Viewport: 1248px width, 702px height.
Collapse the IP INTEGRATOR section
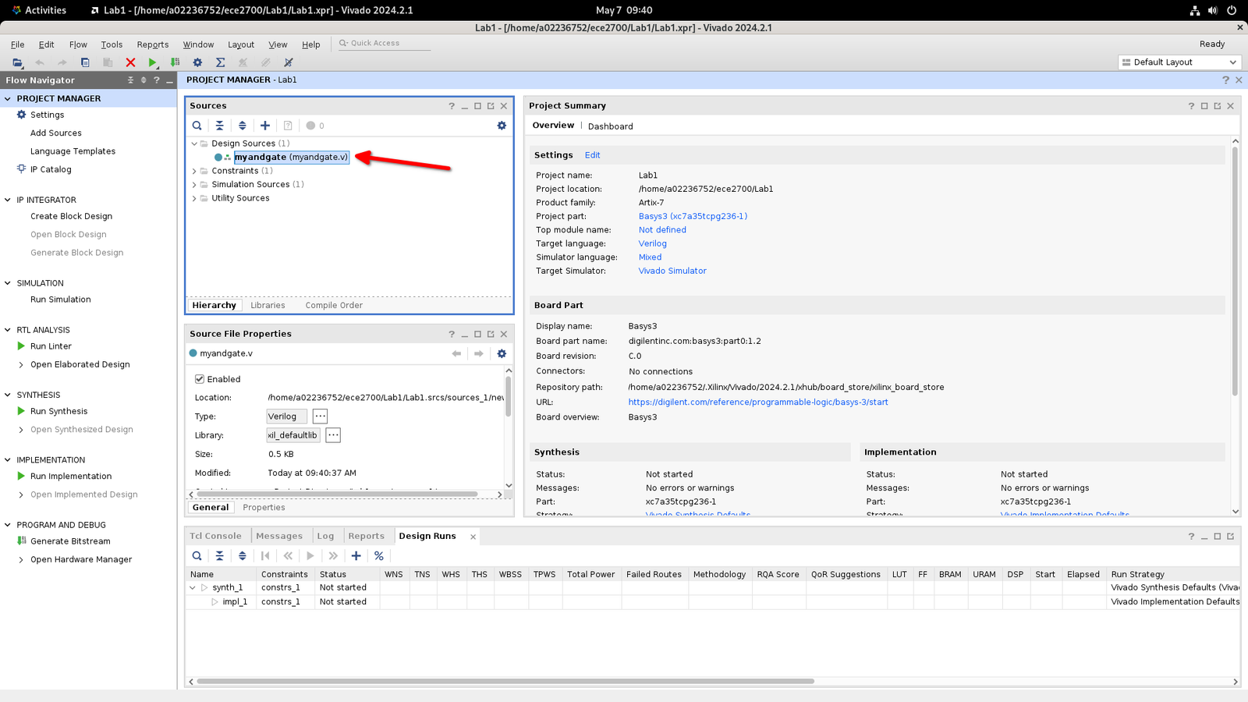point(8,200)
